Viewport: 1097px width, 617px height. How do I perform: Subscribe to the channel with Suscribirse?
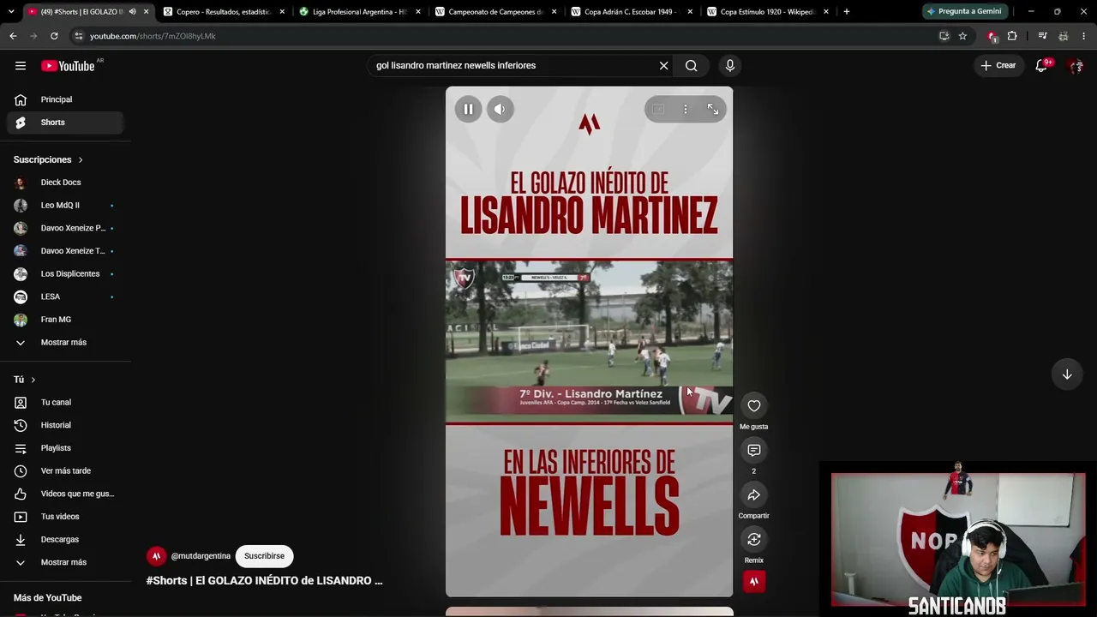point(264,556)
